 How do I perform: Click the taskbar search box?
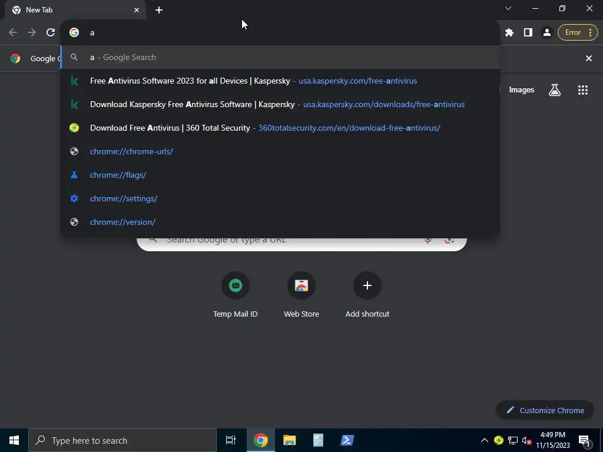click(122, 440)
